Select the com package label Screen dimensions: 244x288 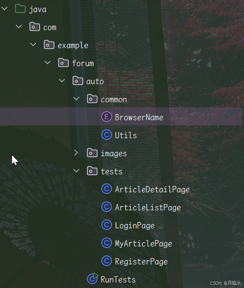(50, 28)
